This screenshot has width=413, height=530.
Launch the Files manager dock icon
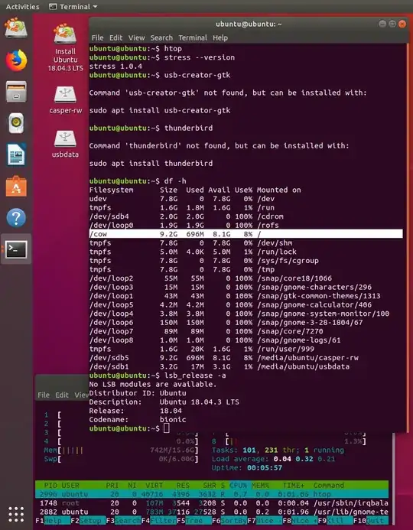pos(16,92)
